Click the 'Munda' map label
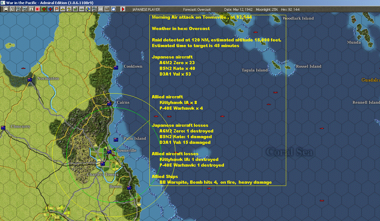This screenshot has width=380, height=221. click(x=354, y=42)
